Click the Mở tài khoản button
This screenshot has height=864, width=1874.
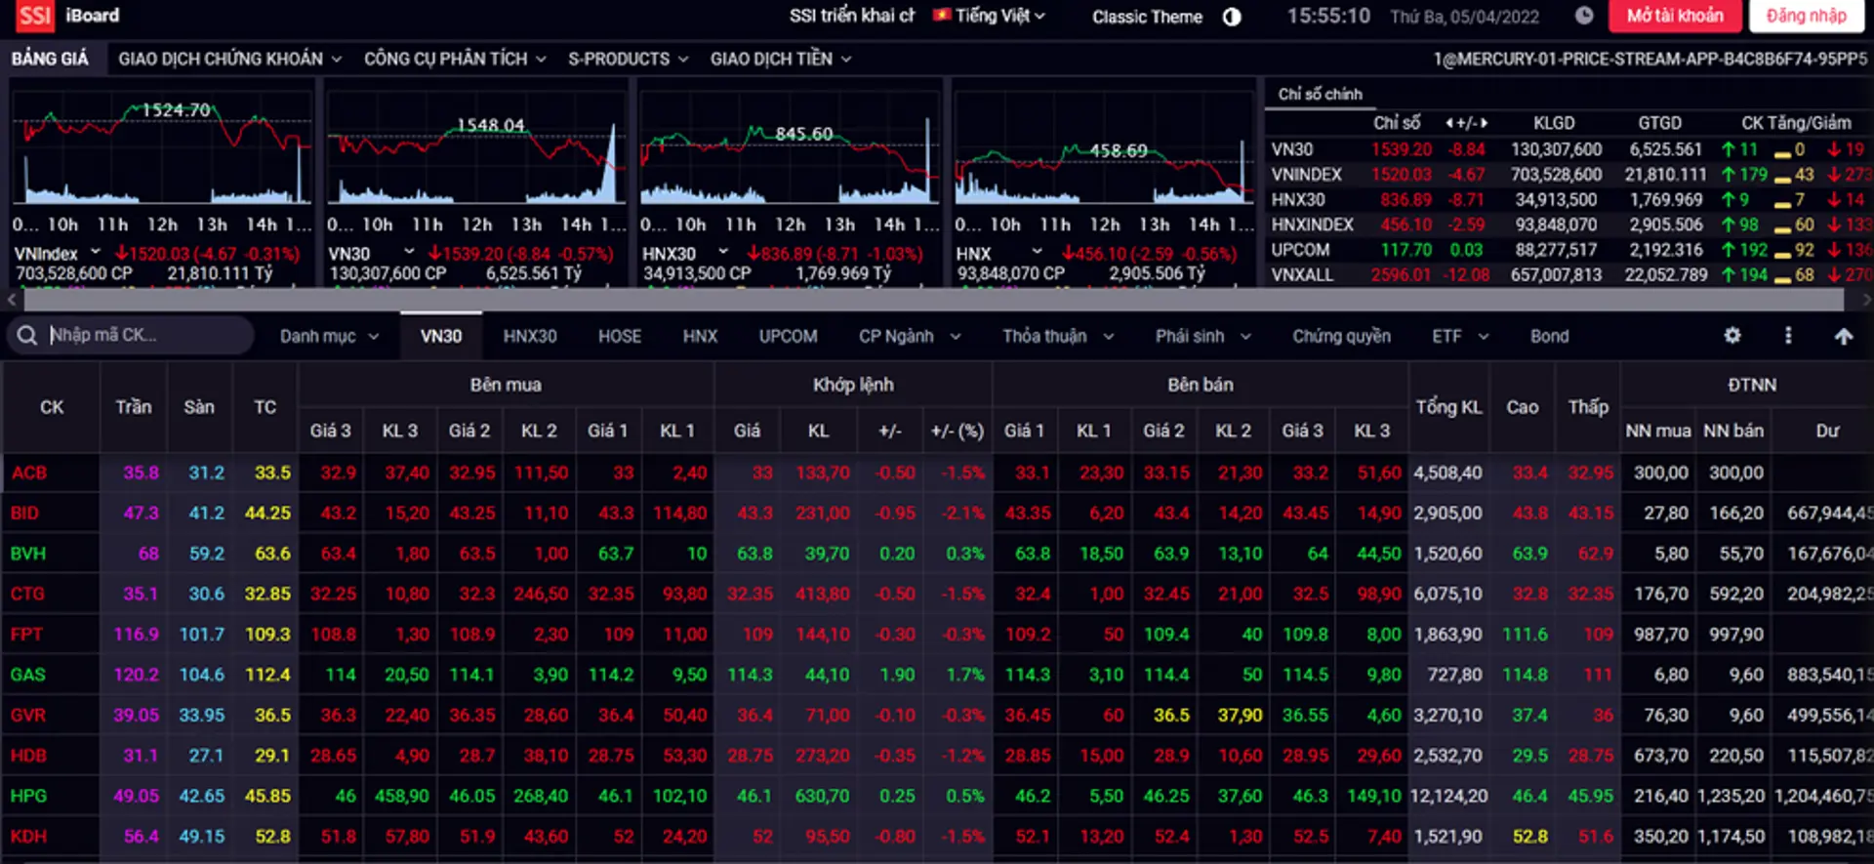(x=1675, y=16)
